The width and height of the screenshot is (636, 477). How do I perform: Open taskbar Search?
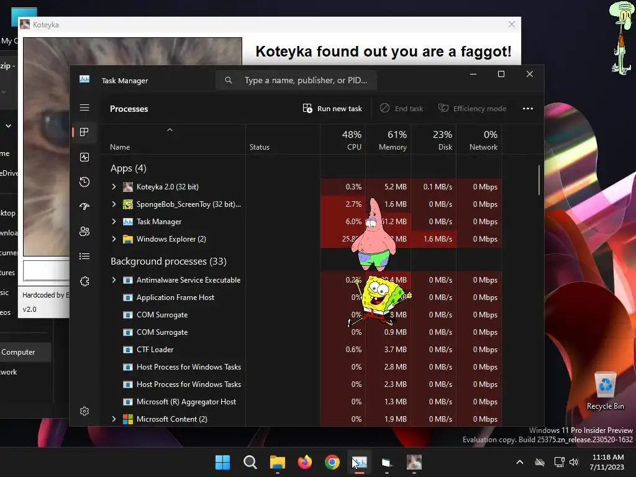(250, 462)
